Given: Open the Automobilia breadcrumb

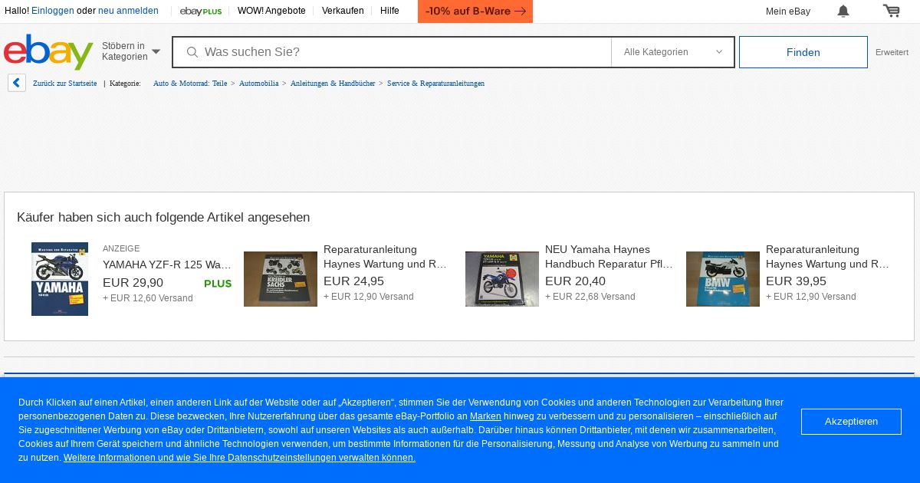Looking at the screenshot, I should pyautogui.click(x=259, y=83).
